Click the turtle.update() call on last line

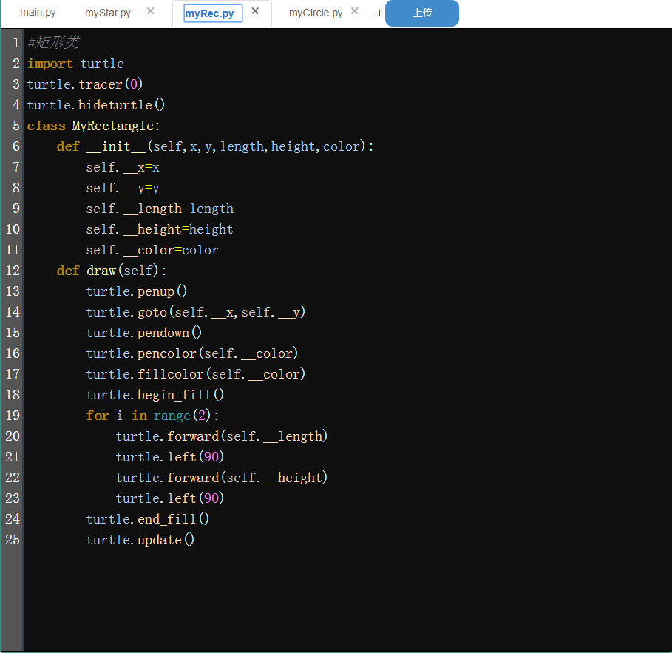click(x=140, y=540)
